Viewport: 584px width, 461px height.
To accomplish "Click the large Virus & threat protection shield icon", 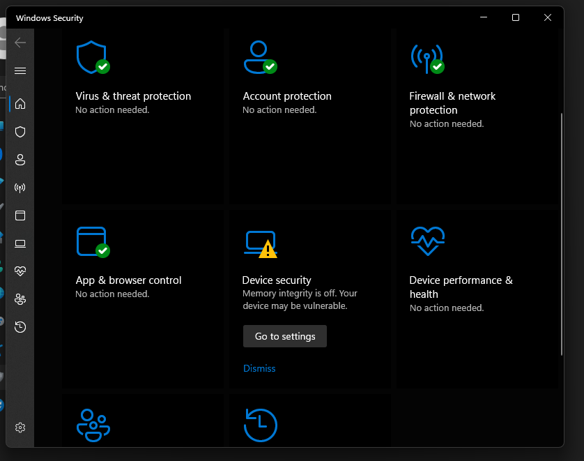I will point(93,57).
